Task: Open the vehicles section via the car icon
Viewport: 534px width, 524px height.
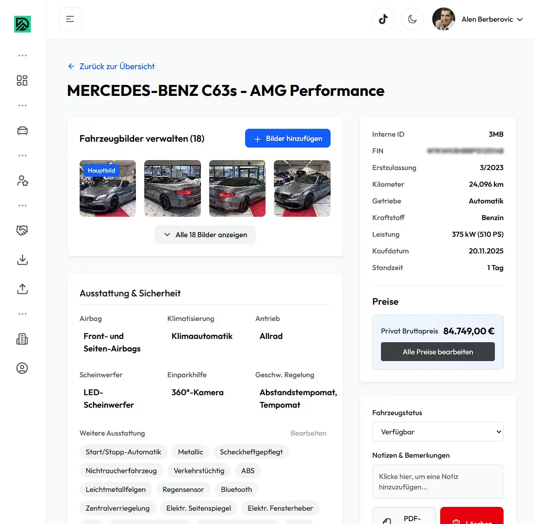Action: (22, 130)
